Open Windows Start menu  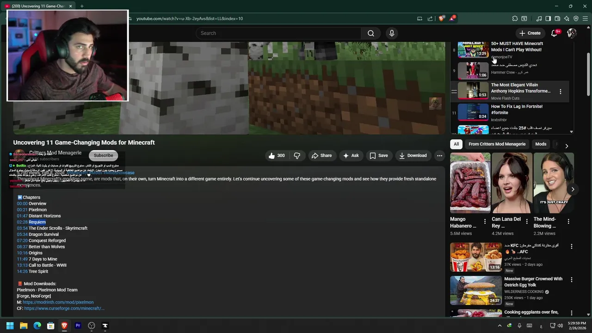10,326
